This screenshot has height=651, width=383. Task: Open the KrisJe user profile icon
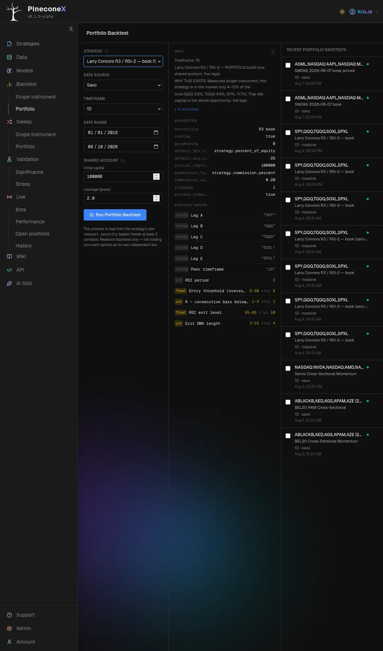coord(353,12)
